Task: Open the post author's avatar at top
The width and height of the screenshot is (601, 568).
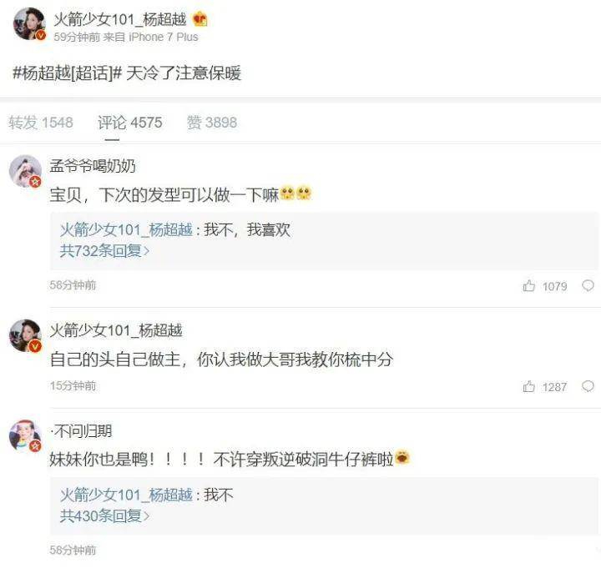Action: coord(28,23)
